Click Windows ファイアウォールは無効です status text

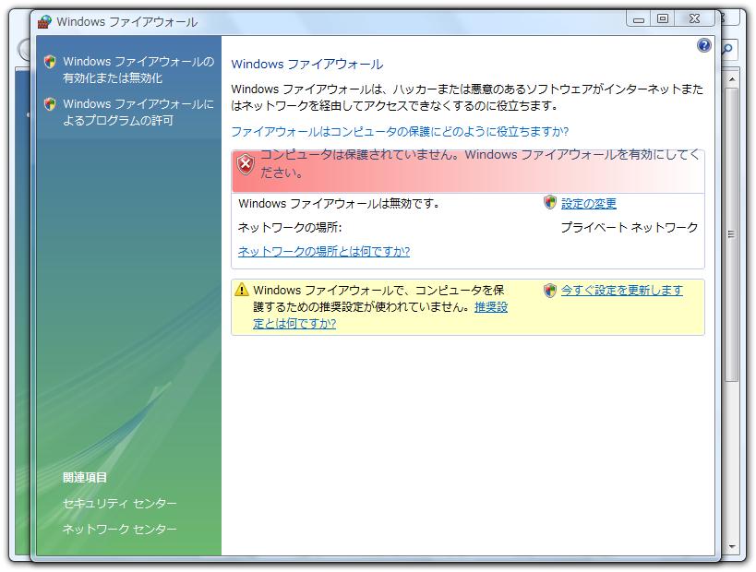pyautogui.click(x=339, y=204)
